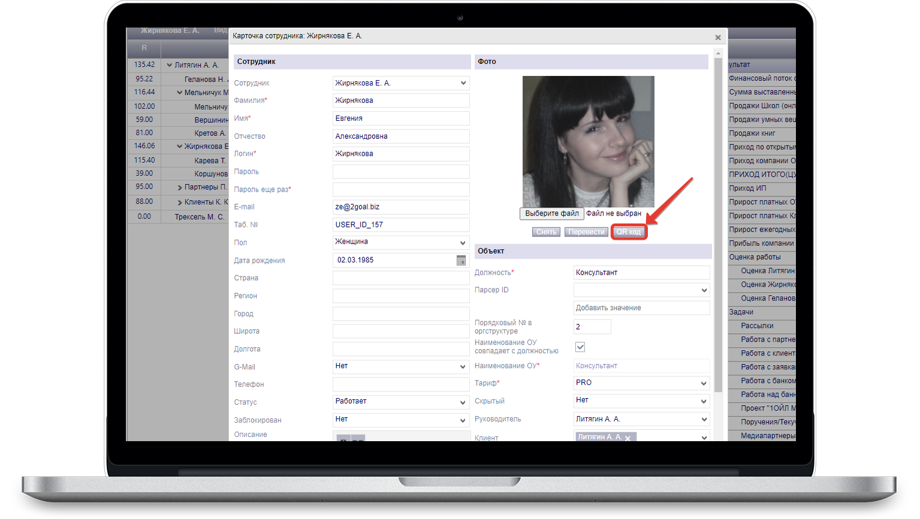Close the Карточка сотрудника dialog
The width and height of the screenshot is (920, 519).
(717, 38)
